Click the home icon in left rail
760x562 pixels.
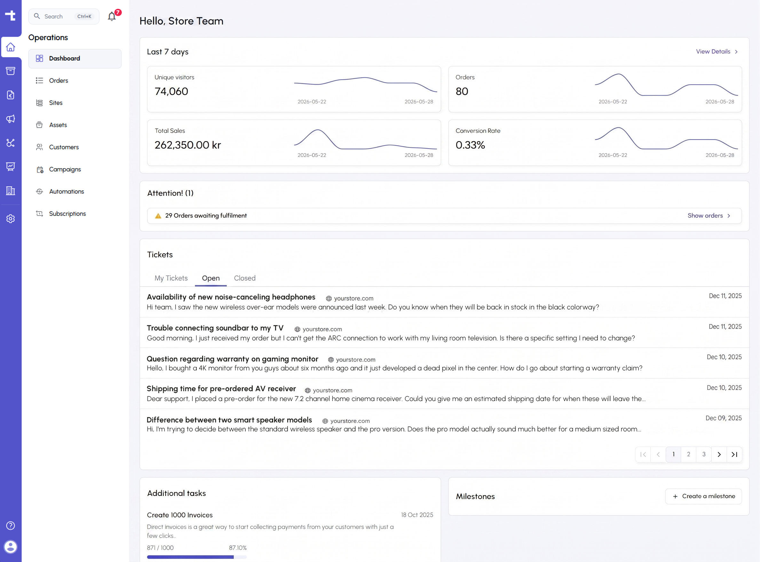pyautogui.click(x=11, y=47)
